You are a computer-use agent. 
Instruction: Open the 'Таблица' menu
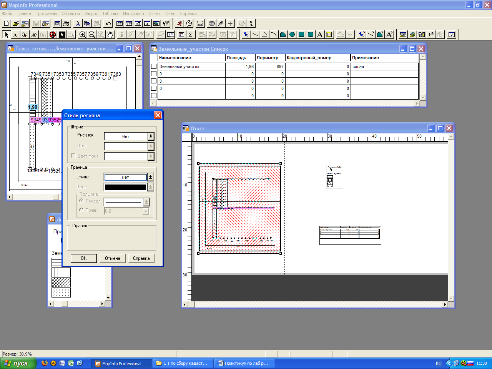coord(110,13)
